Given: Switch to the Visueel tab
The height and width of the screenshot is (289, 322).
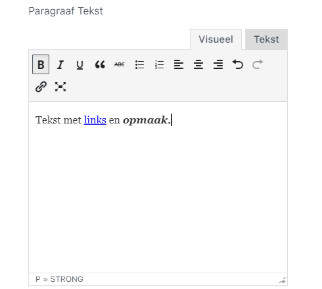Looking at the screenshot, I should 216,39.
